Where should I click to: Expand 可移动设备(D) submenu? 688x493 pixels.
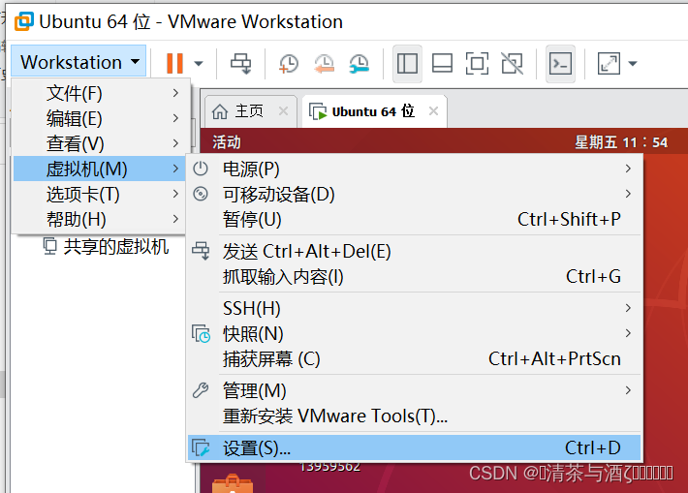coord(414,194)
